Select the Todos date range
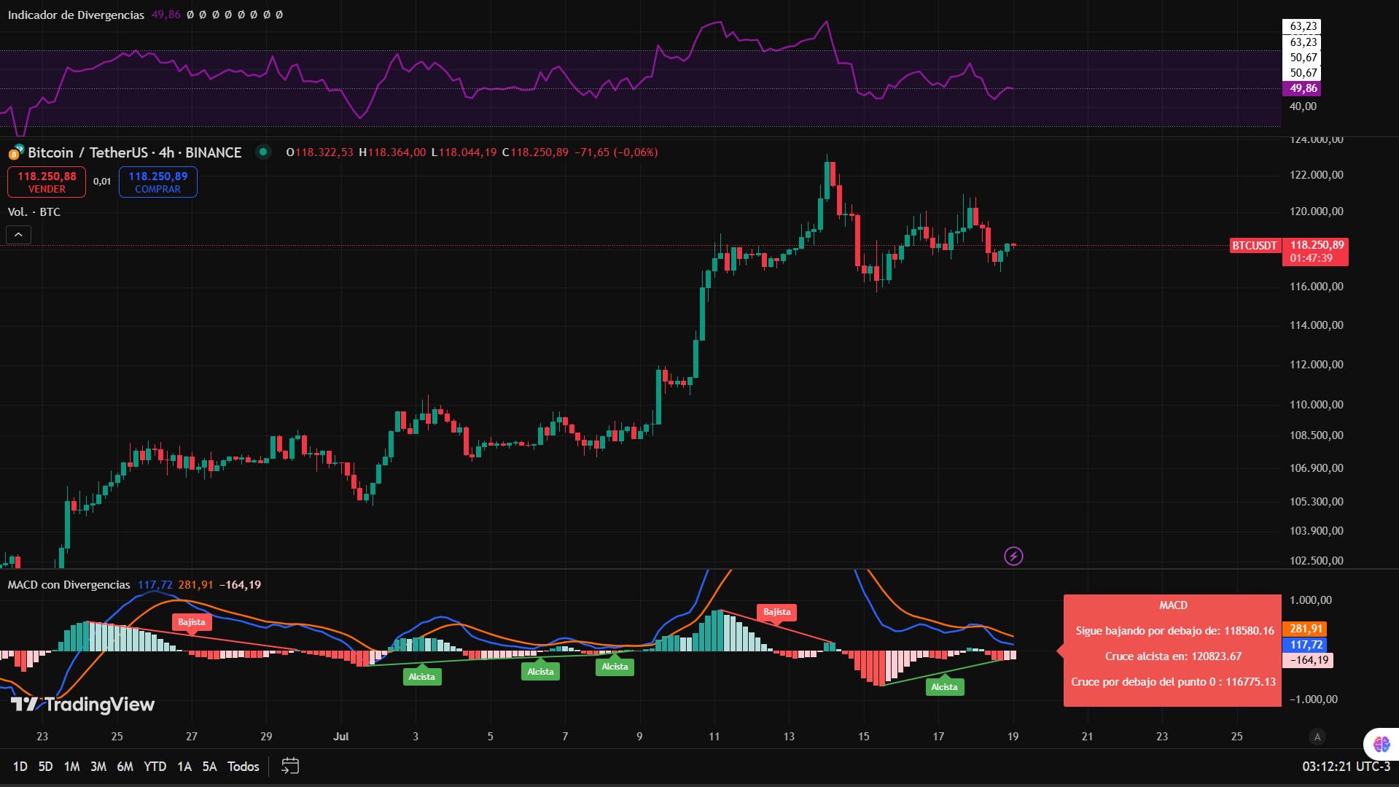The image size is (1399, 787). point(243,767)
